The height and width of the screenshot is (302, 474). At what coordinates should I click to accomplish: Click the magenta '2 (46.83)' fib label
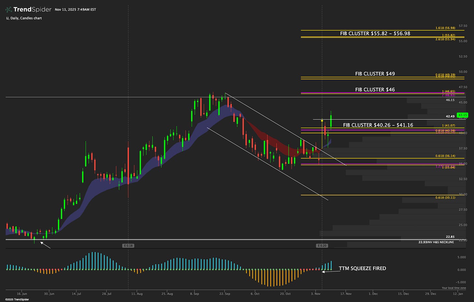pyautogui.click(x=448, y=95)
